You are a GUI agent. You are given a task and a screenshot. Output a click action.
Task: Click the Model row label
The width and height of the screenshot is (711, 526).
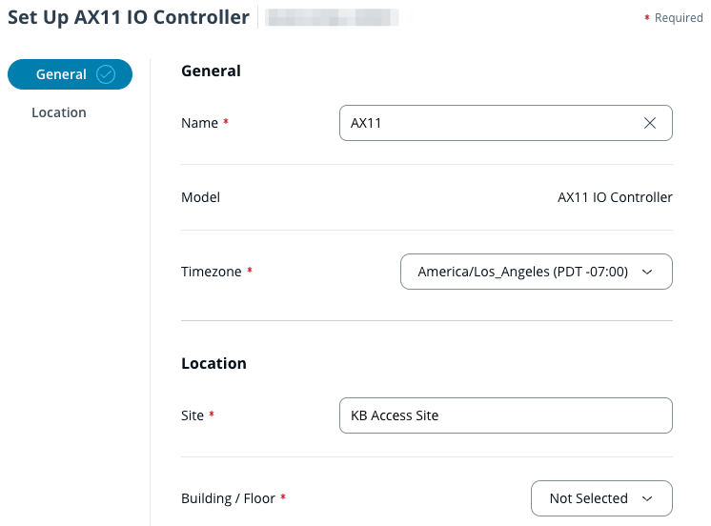[x=200, y=197]
